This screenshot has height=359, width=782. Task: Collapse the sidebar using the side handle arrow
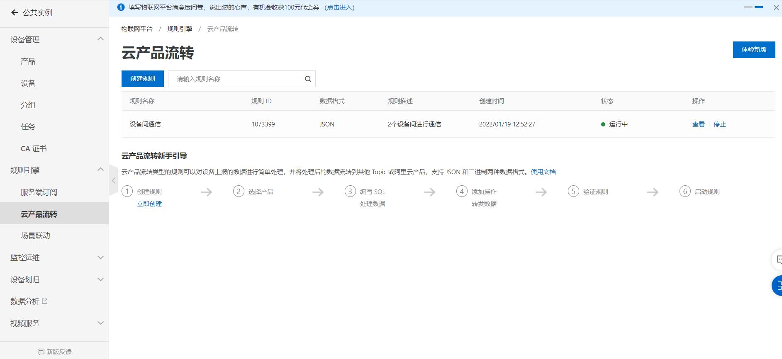(x=113, y=180)
